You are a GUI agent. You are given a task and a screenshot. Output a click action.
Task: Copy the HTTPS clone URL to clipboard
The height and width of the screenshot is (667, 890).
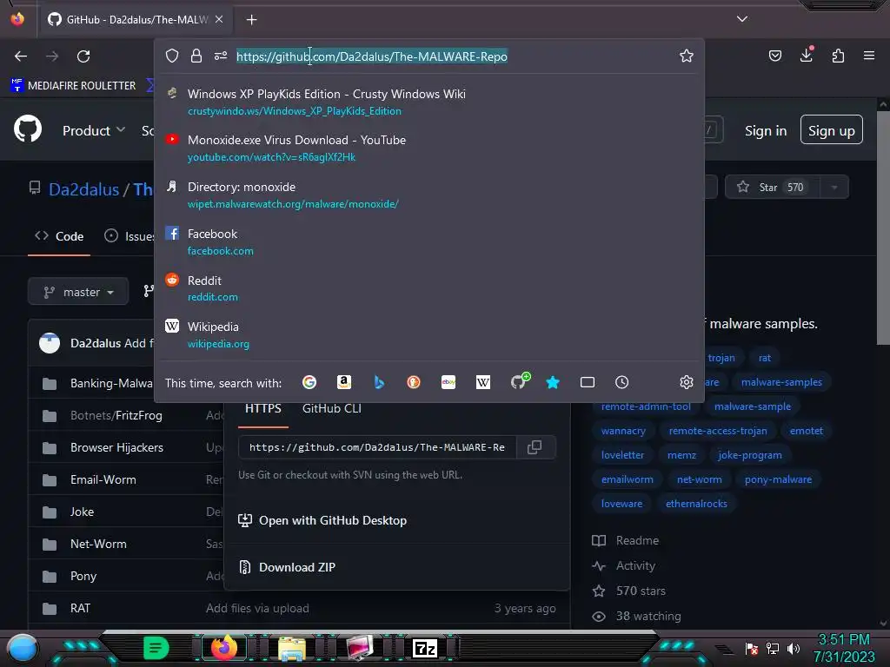coord(535,447)
